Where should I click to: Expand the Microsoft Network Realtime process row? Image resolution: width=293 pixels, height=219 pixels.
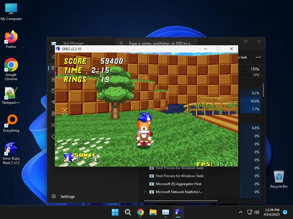click(x=145, y=192)
